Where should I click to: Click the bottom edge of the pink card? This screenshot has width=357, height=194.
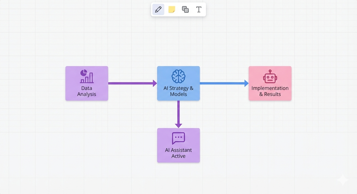270,100
